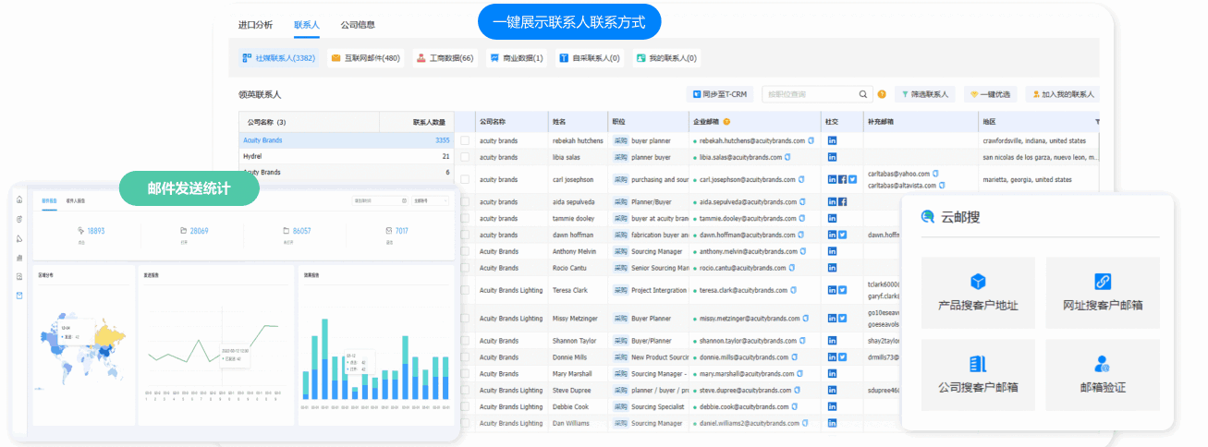Open account dropdown in email statistics panel

(431, 199)
